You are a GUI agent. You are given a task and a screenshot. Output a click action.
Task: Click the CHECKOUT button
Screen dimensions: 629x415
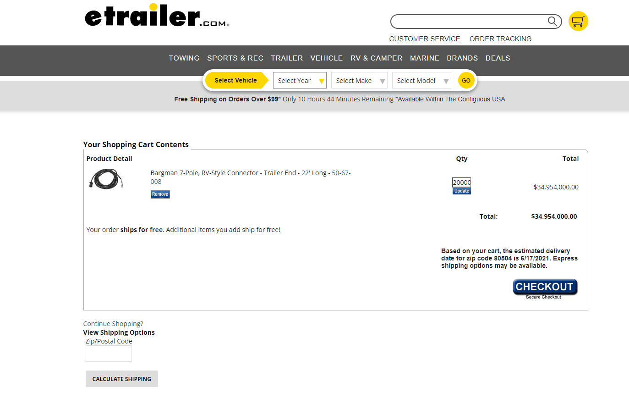(545, 287)
